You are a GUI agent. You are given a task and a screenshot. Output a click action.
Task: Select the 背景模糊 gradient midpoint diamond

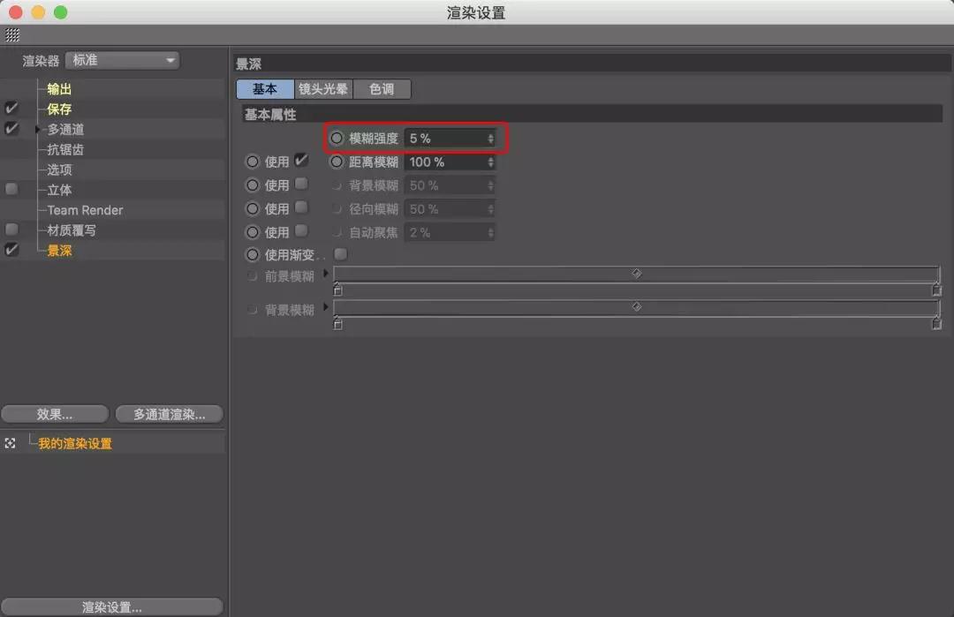click(x=636, y=306)
